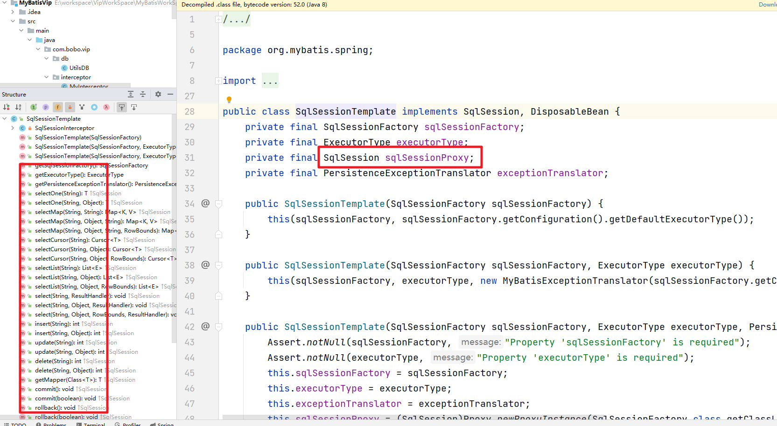Select selectMap(String, String) in Structure
Screen dimensions: 777x426
[x=85, y=212]
